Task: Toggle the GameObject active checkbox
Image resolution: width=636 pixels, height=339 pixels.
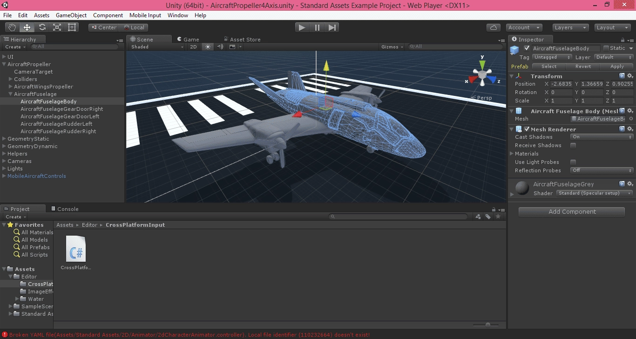Action: (x=527, y=48)
